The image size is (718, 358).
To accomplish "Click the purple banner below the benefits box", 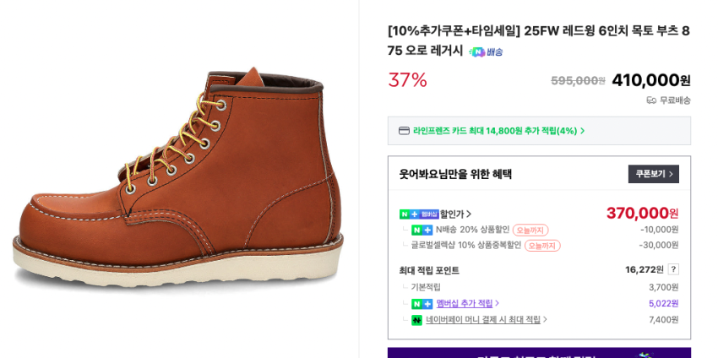I will click(539, 353).
